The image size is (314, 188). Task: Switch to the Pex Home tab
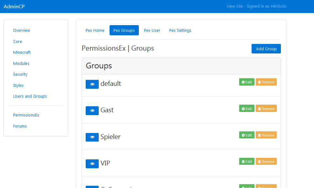95,31
